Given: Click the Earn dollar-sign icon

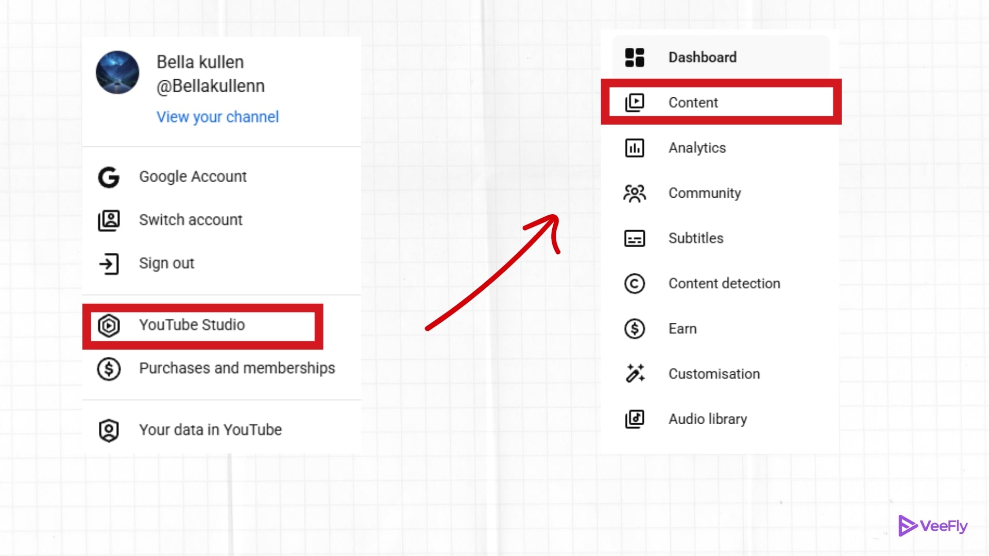Looking at the screenshot, I should pos(635,328).
